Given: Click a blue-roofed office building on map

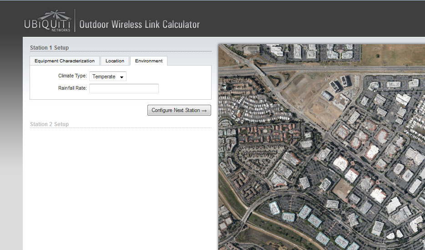Looking at the screenshot, I should click(304, 211).
